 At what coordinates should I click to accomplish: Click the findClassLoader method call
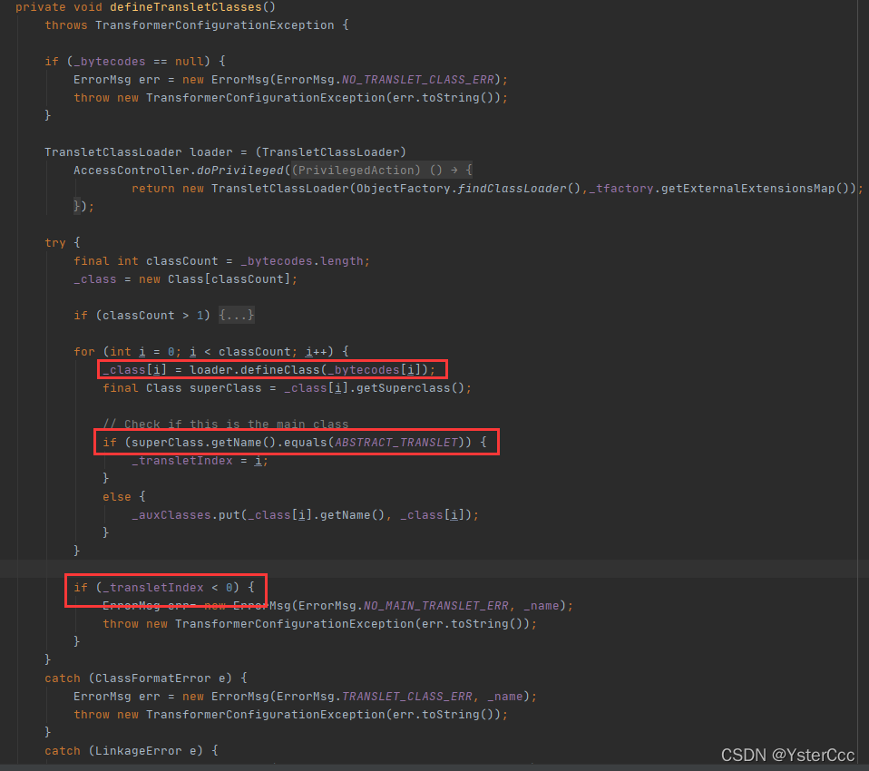(x=513, y=189)
